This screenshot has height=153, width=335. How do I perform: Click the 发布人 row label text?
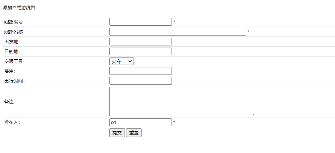[x=12, y=122]
